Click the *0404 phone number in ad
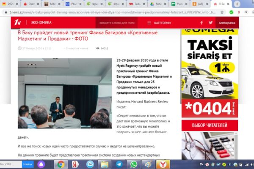The height and width of the screenshot is (169, 254). click(x=208, y=108)
